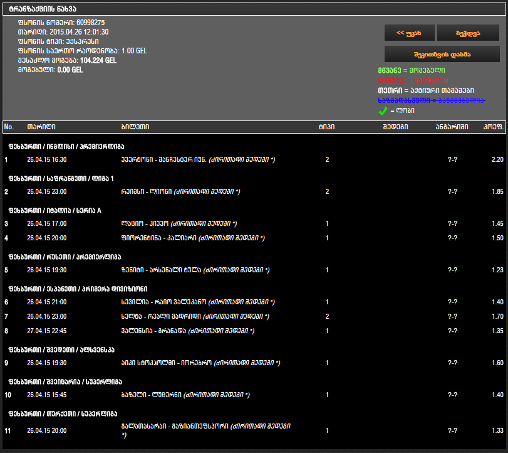Click the შედეგი column header
508x453 pixels.
[395, 127]
